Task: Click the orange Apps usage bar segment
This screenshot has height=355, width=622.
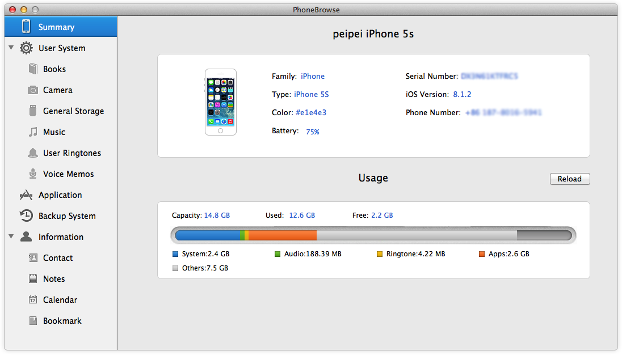Action: 283,236
